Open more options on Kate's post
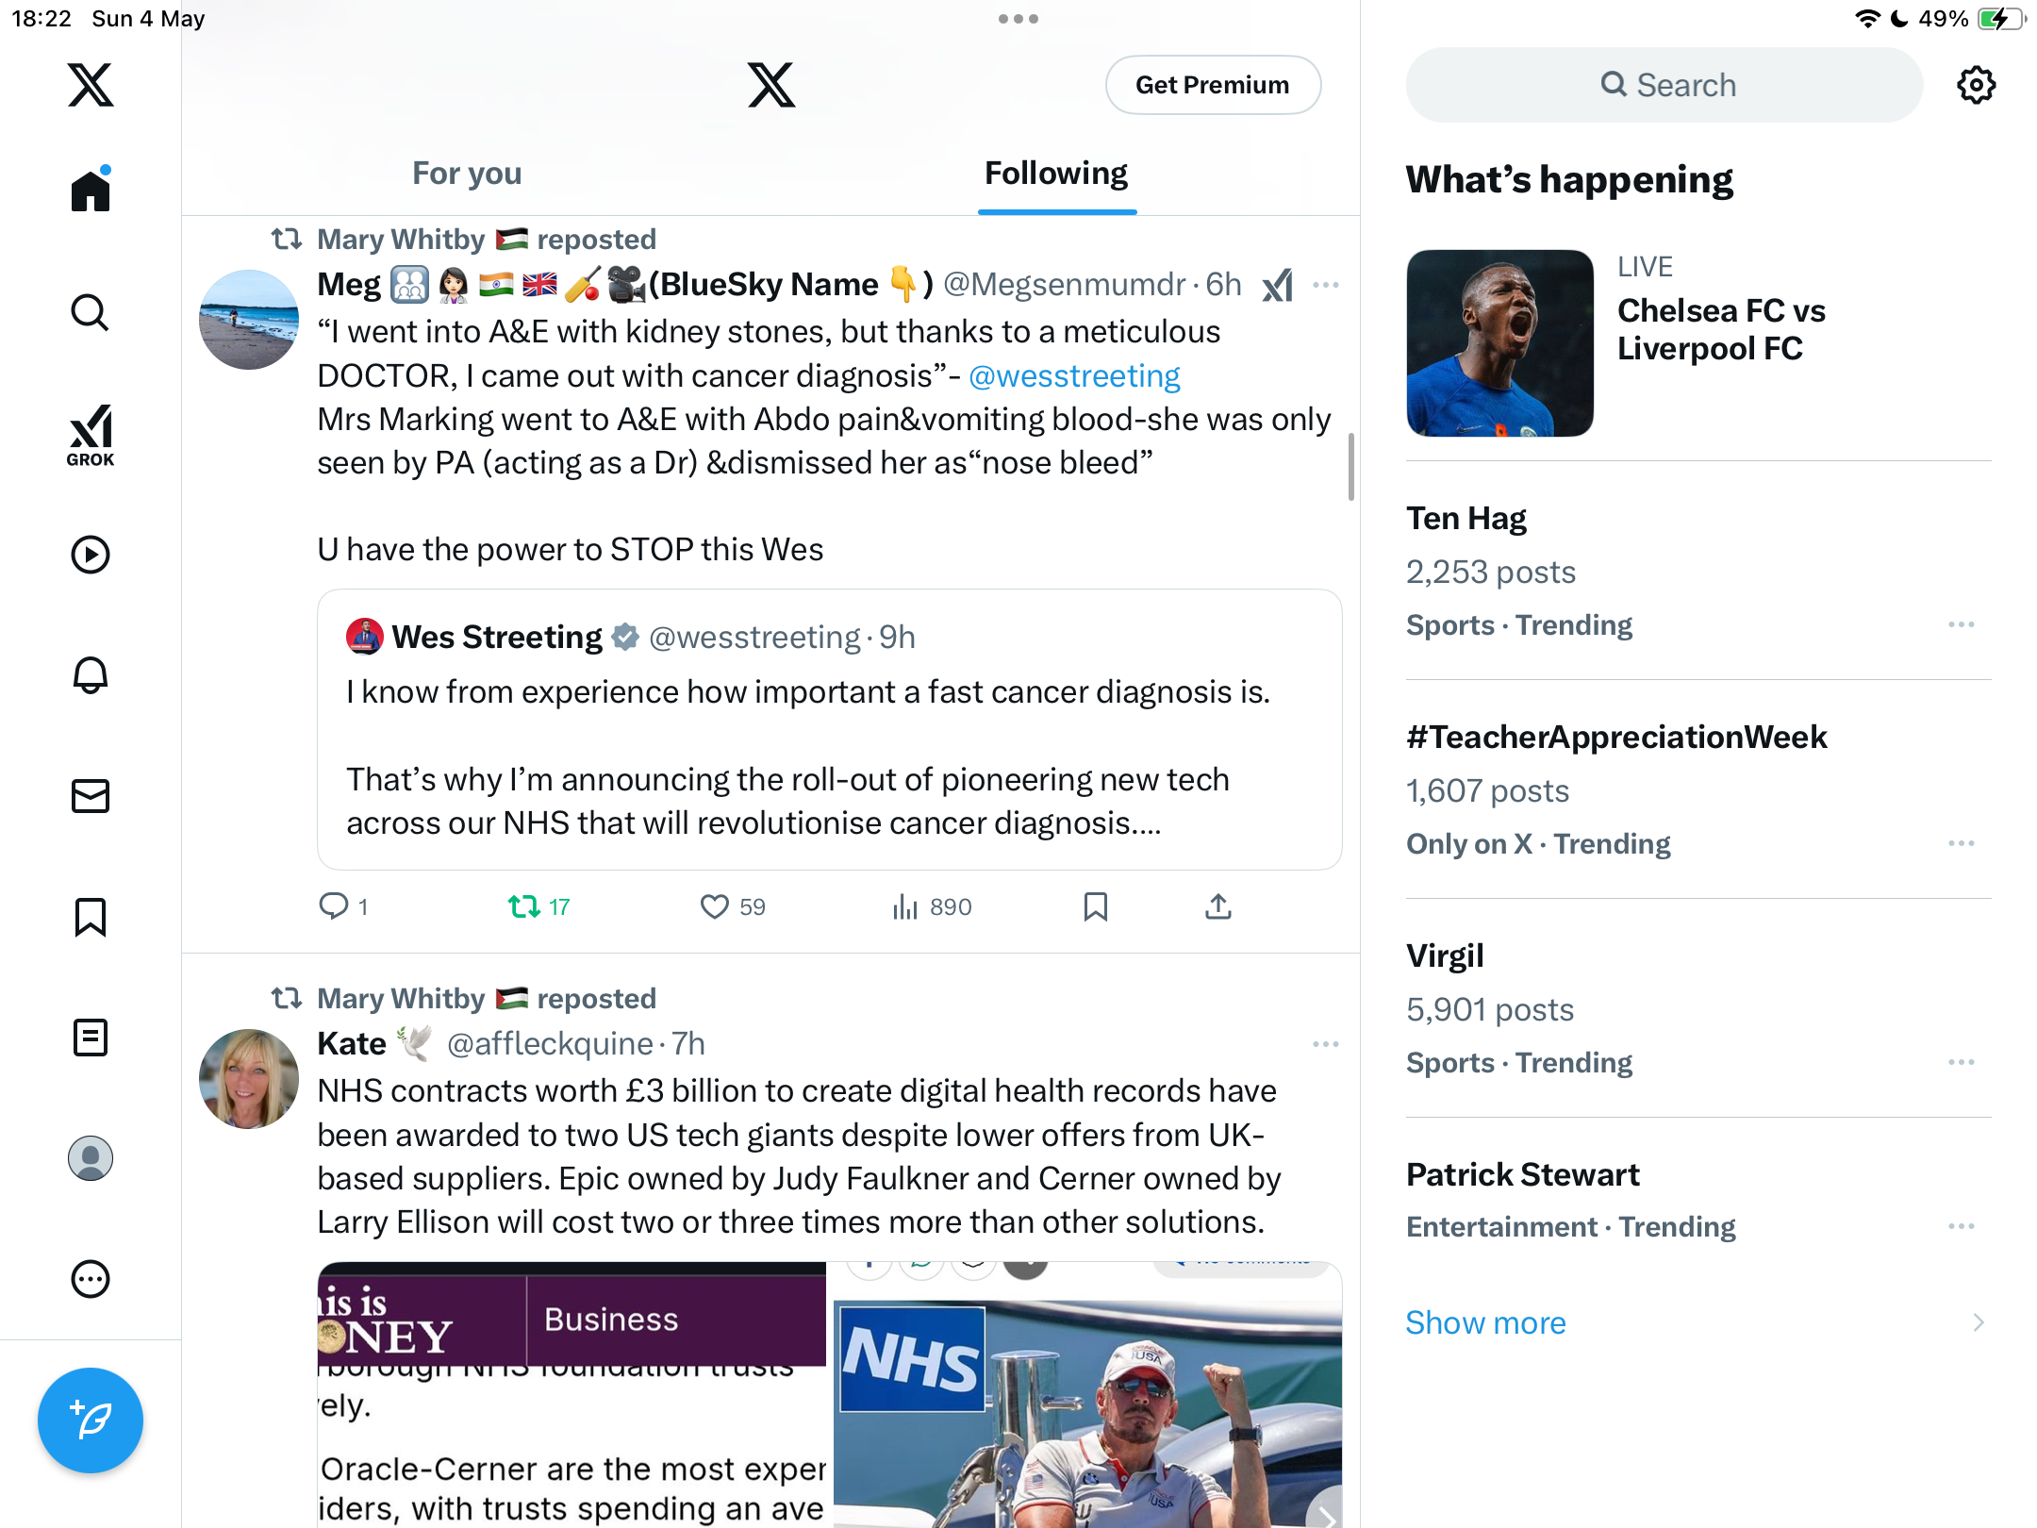This screenshot has width=2037, height=1528. pos(1325,1044)
